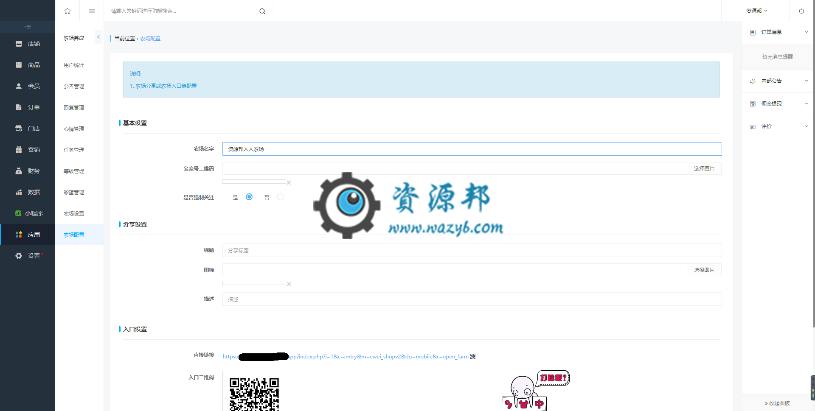Open 农场设置 in the farm submenu
Image resolution: width=815 pixels, height=411 pixels.
point(74,214)
